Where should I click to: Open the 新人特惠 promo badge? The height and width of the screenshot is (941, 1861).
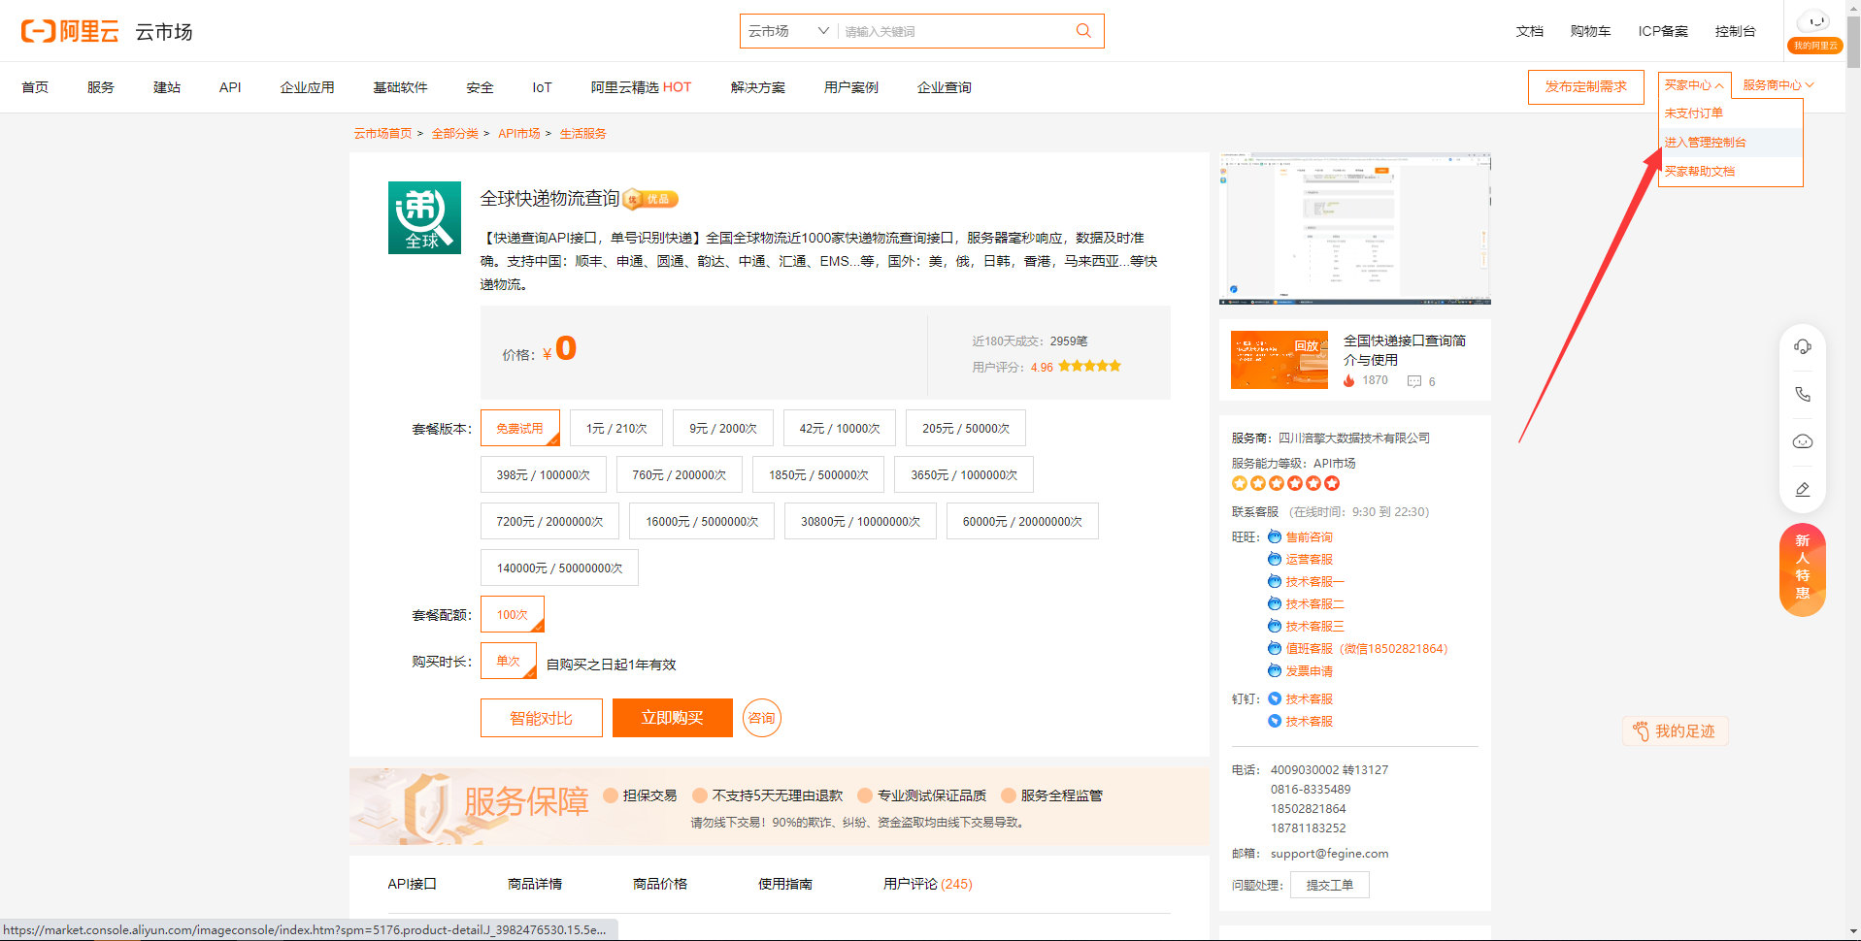[1803, 569]
